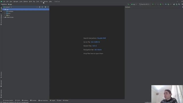
Task: Select the java folder
Action: (8, 13)
